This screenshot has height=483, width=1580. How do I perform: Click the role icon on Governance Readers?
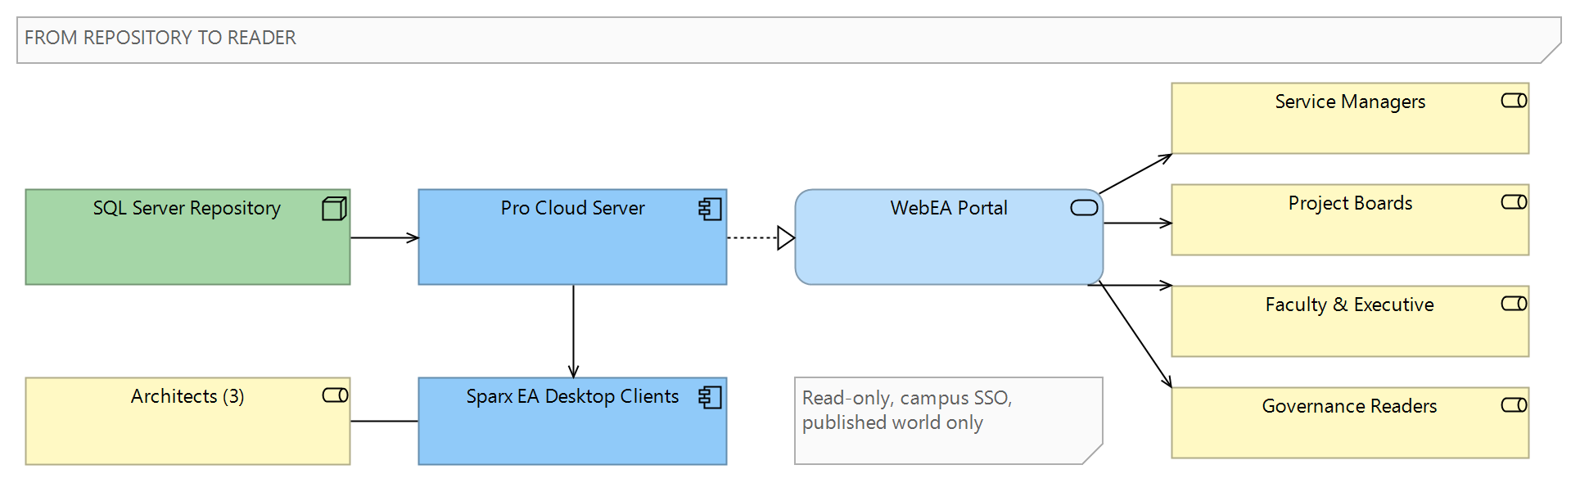tap(1514, 405)
